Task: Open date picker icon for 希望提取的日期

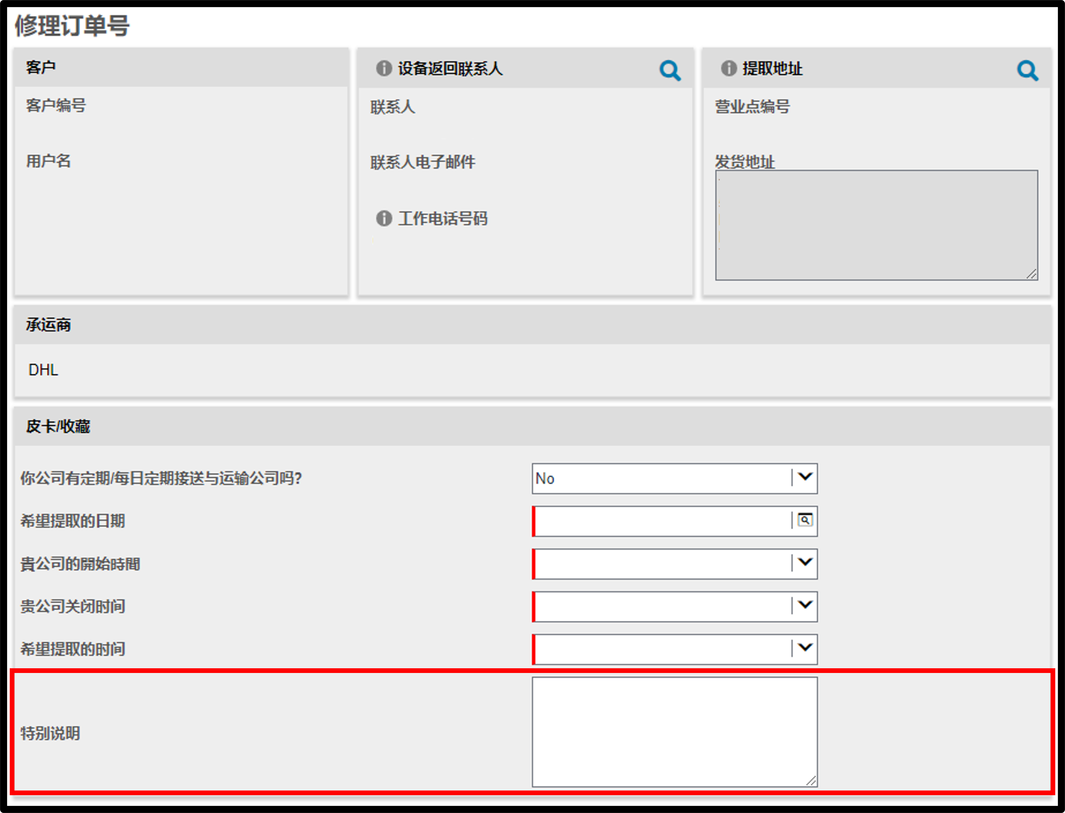Action: [x=805, y=520]
